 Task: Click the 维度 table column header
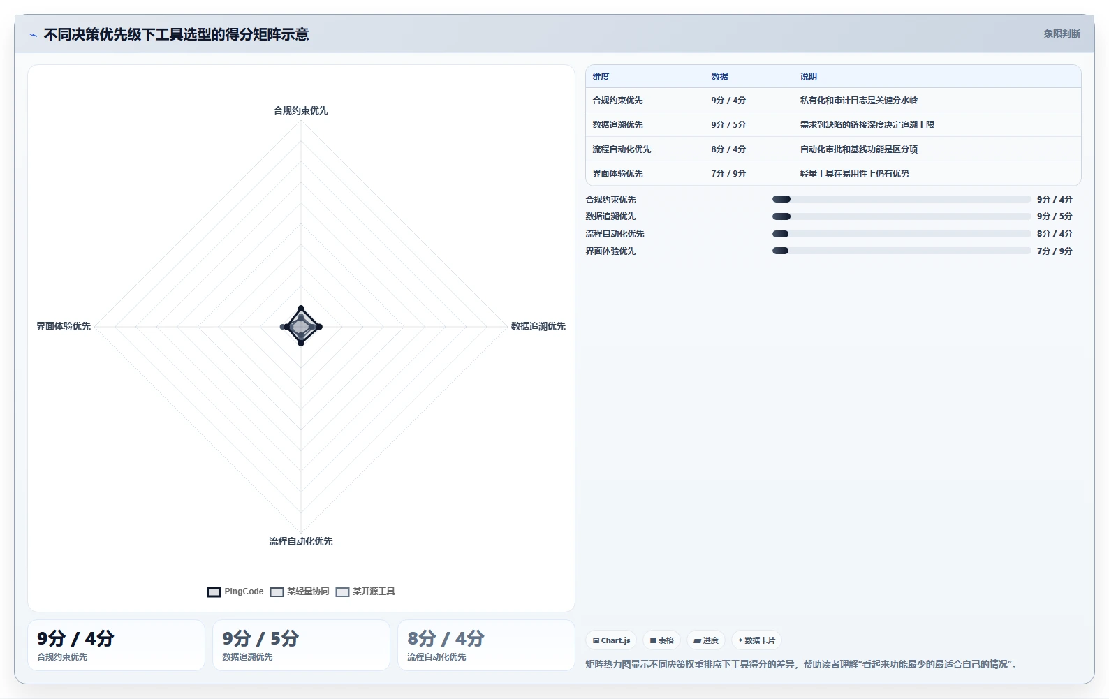point(601,77)
